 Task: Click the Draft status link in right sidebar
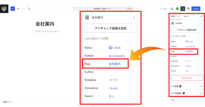[x=191, y=42]
